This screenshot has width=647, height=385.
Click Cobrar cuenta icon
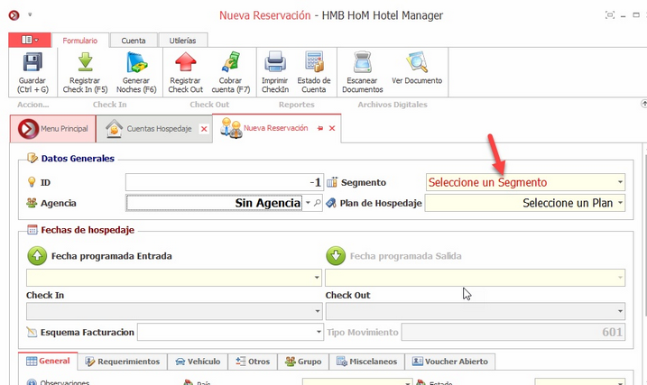230,64
